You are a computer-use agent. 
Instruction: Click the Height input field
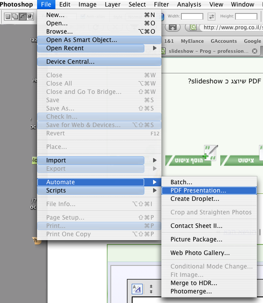tap(246, 17)
